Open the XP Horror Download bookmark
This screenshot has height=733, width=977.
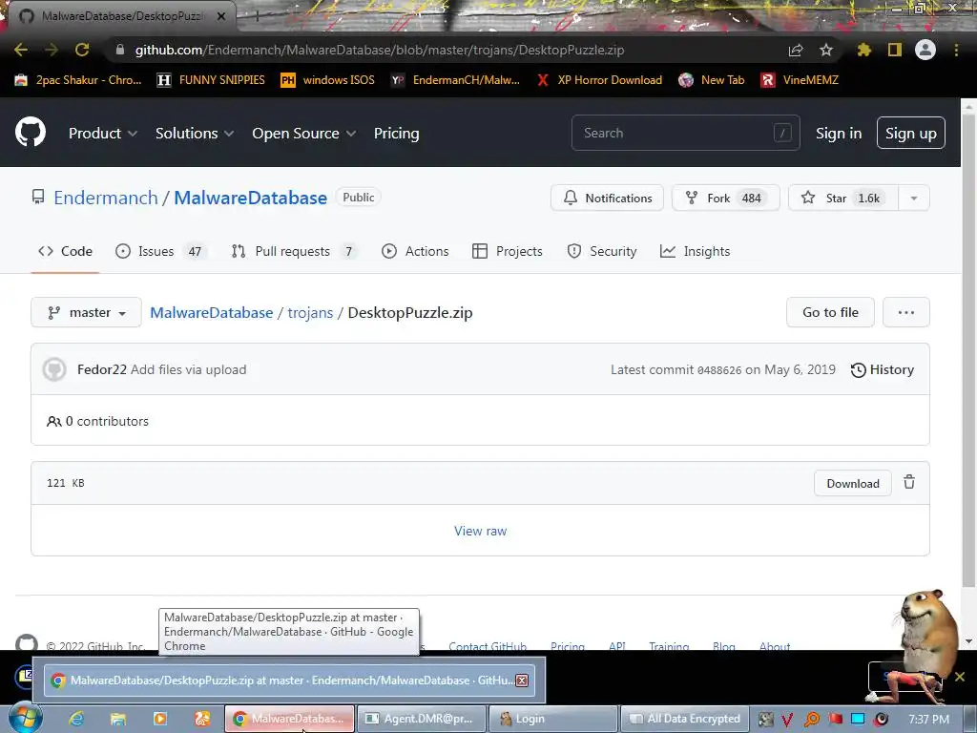[599, 80]
